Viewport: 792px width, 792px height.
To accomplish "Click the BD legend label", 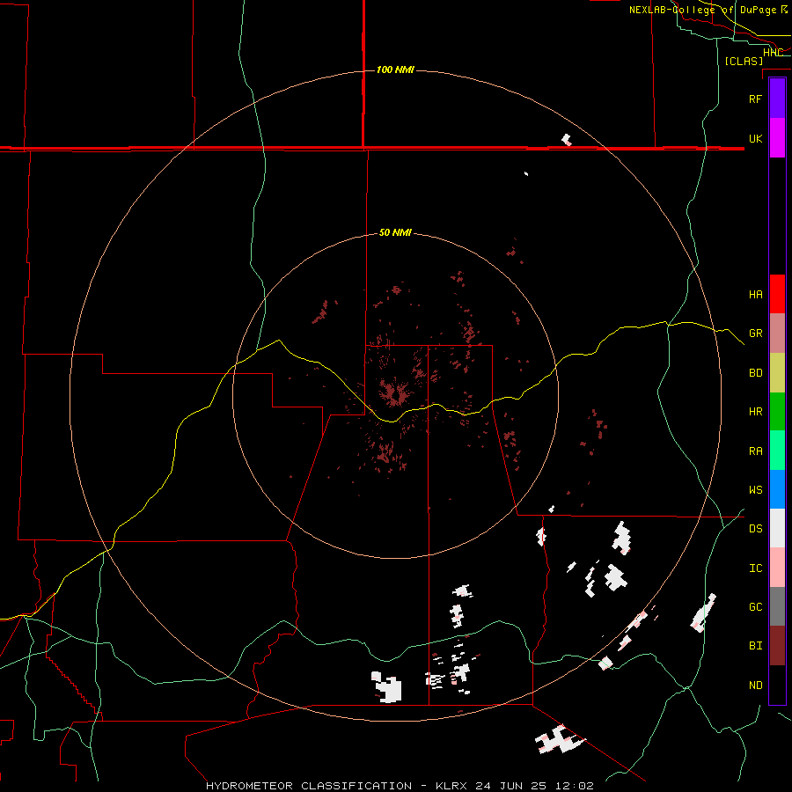I will click(x=755, y=373).
